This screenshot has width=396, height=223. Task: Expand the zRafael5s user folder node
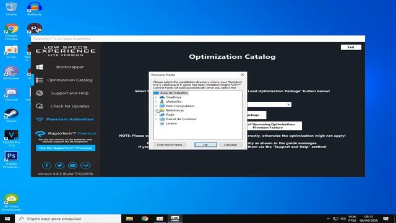click(x=156, y=102)
